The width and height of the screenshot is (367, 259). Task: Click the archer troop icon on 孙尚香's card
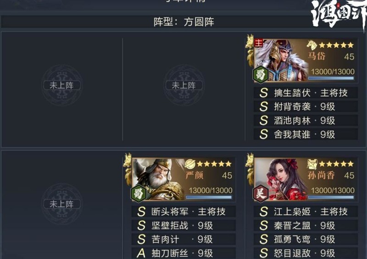pyautogui.click(x=312, y=164)
